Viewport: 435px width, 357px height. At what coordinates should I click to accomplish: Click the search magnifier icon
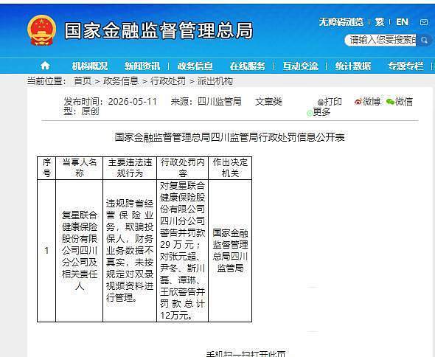point(424,41)
